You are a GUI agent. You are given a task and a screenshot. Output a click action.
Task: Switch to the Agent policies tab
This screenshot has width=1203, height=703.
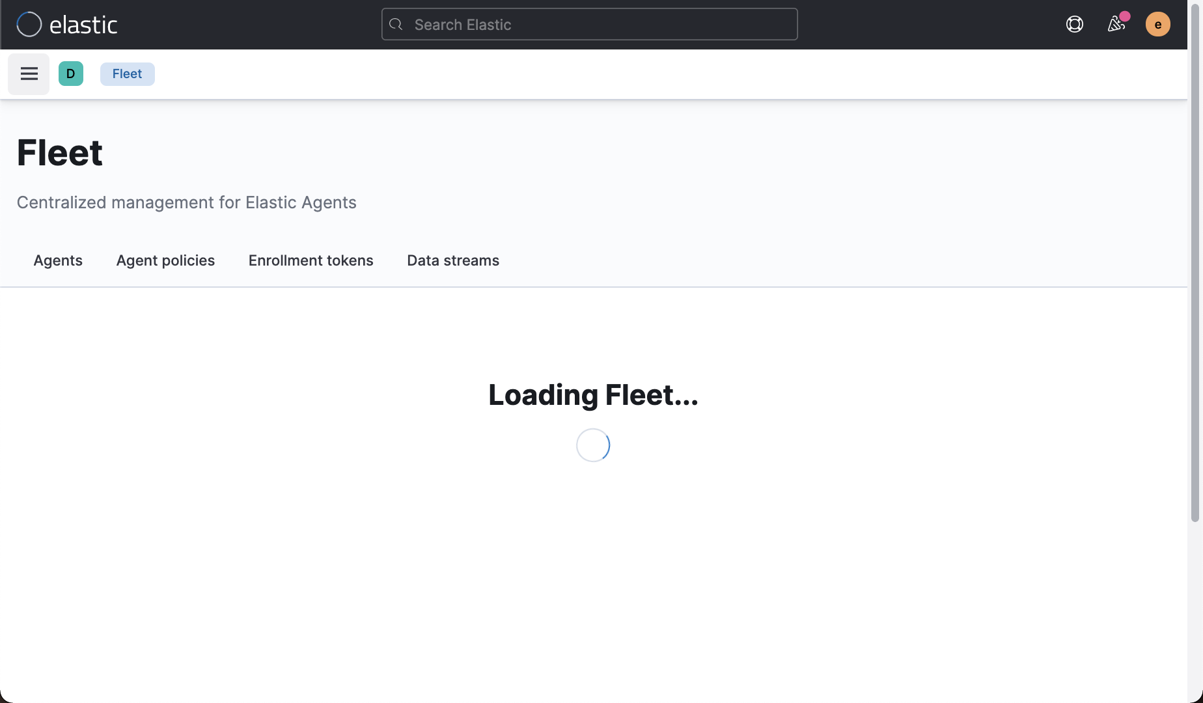(165, 260)
